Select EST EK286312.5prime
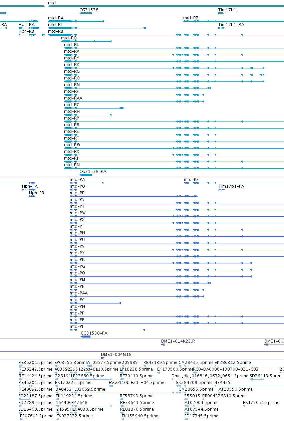 click(x=233, y=363)
